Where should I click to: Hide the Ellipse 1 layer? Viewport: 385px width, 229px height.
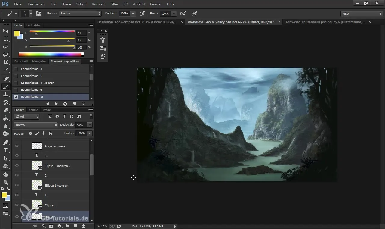pyautogui.click(x=17, y=205)
